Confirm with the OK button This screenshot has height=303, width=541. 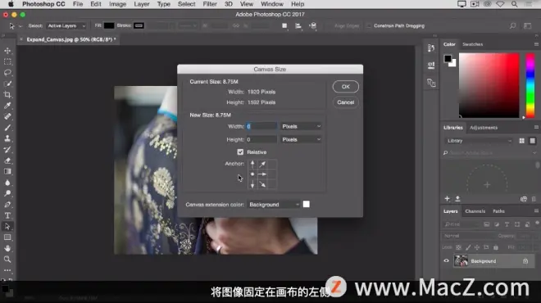[345, 87]
